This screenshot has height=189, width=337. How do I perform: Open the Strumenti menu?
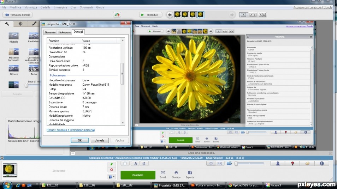coord(86,7)
